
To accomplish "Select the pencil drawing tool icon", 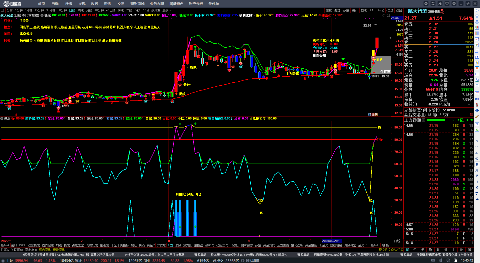I will point(477,116).
